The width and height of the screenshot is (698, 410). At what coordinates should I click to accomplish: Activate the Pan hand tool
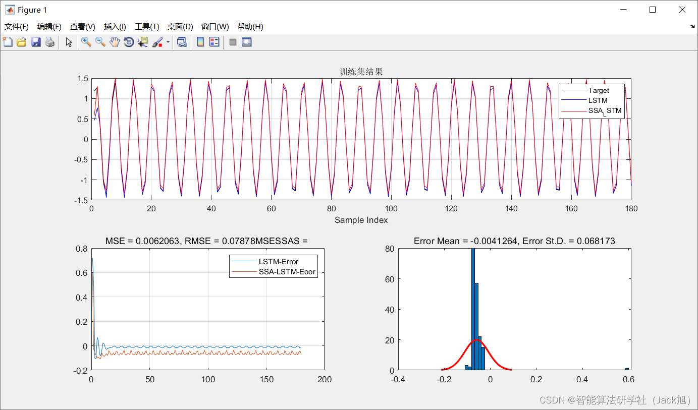[x=115, y=42]
